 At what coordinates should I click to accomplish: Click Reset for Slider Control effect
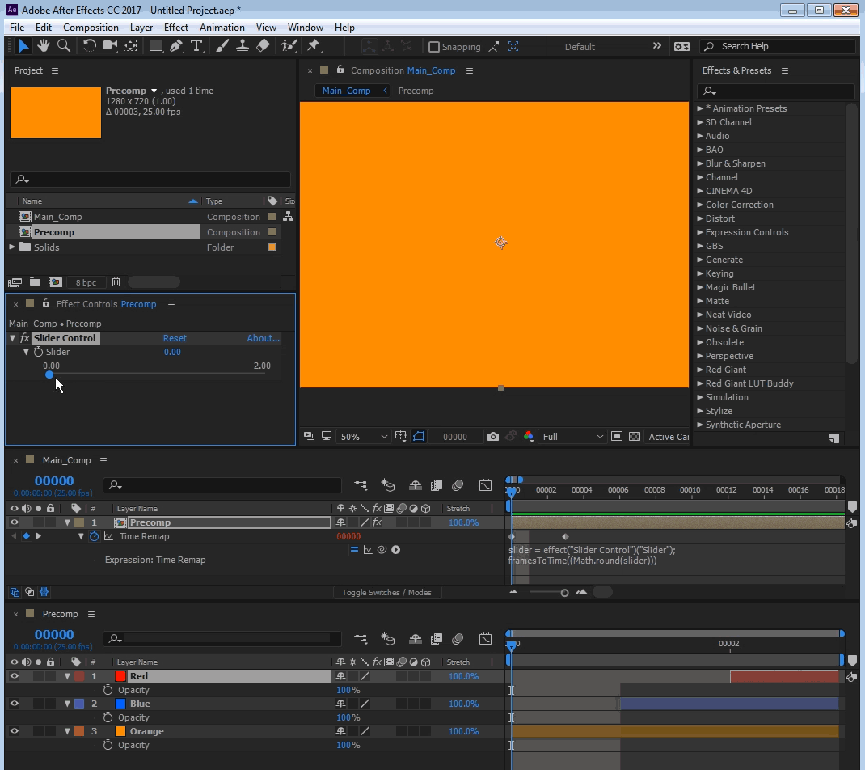coord(175,338)
